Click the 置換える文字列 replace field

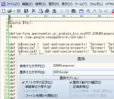click(83, 72)
